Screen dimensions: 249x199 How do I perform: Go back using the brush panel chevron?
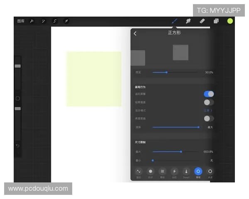click(135, 34)
